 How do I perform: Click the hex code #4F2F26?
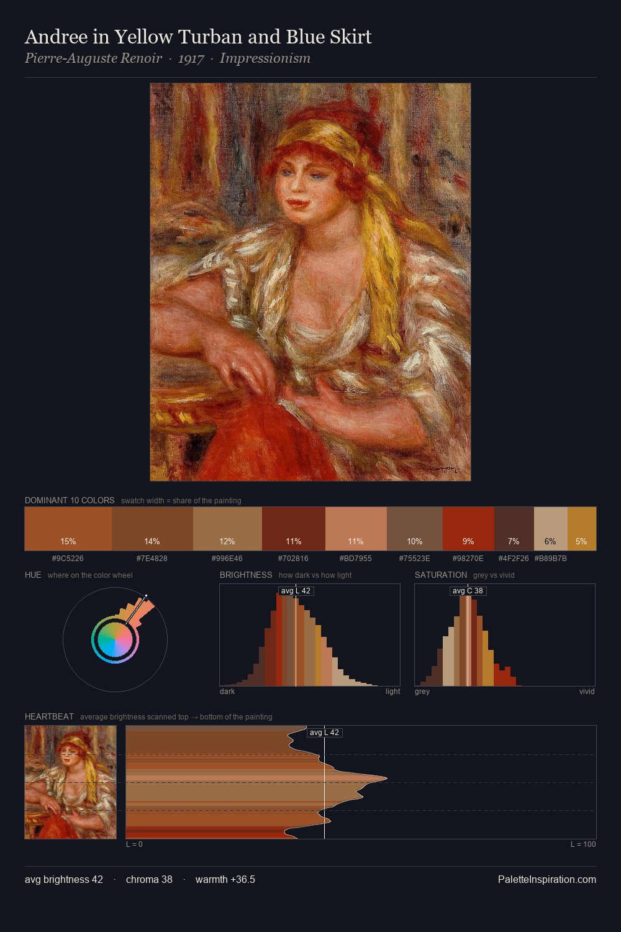coord(514,559)
